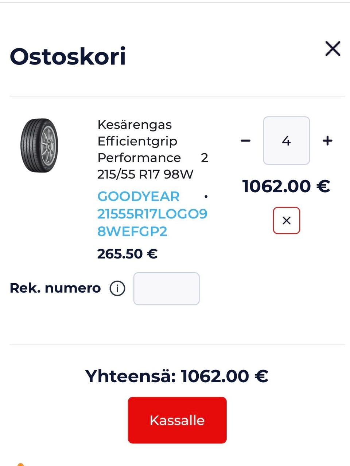Click the unit price 265.50 €

pyautogui.click(x=127, y=254)
